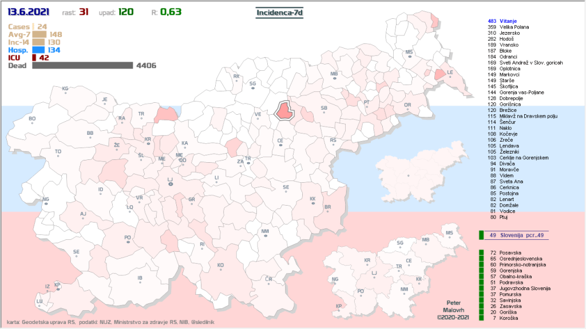Click the green square beside Posavska
Viewport: 586px width, 329px height.
pyautogui.click(x=481, y=252)
